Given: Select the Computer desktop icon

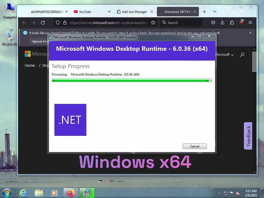Looking at the screenshot, I should tap(10, 11).
